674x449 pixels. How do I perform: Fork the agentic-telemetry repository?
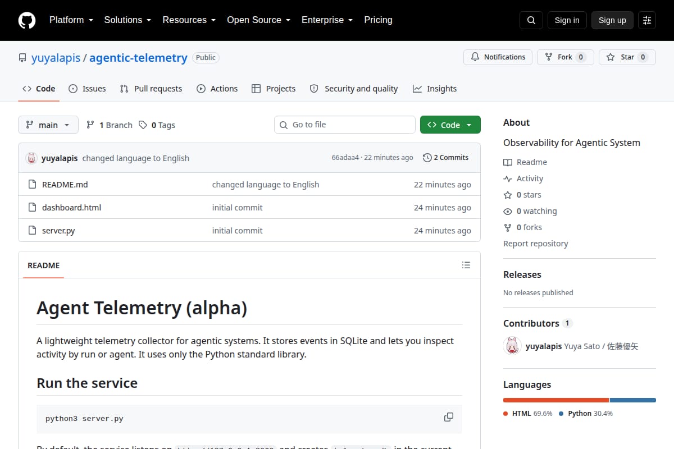coord(566,57)
